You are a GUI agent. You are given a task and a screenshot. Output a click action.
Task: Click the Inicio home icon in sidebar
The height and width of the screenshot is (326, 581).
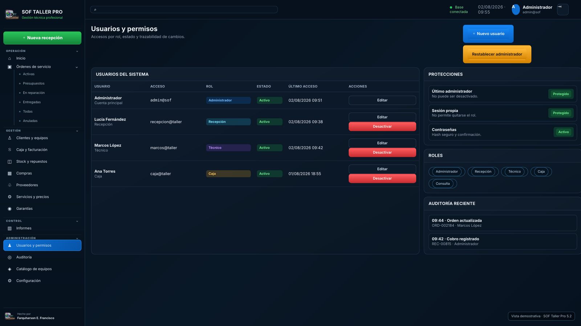9,58
